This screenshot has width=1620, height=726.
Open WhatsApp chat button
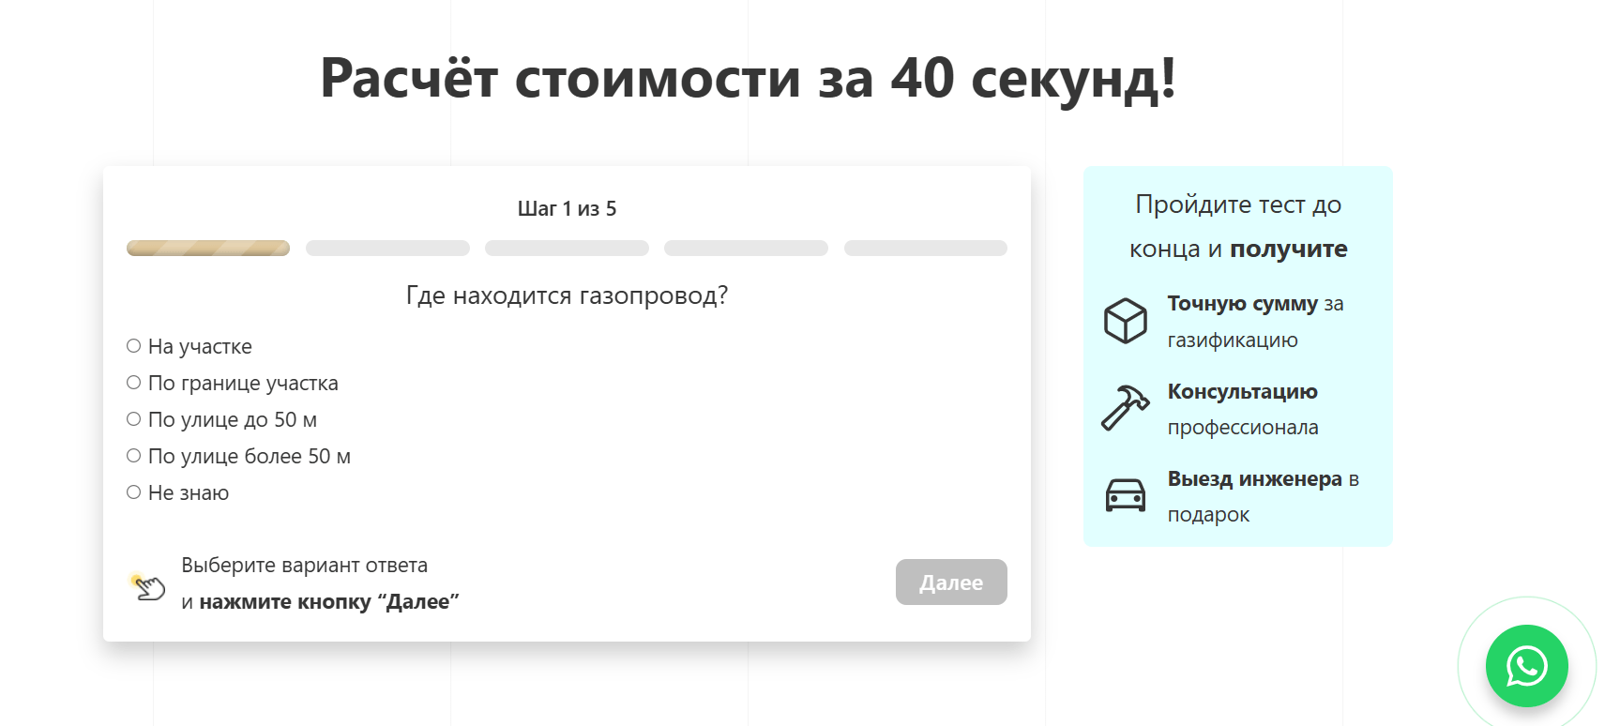1526,666
